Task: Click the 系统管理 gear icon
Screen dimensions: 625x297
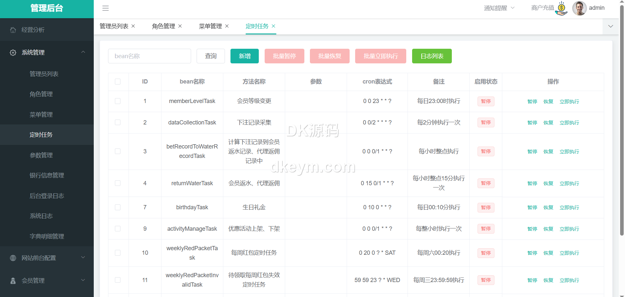Action: 13,53
